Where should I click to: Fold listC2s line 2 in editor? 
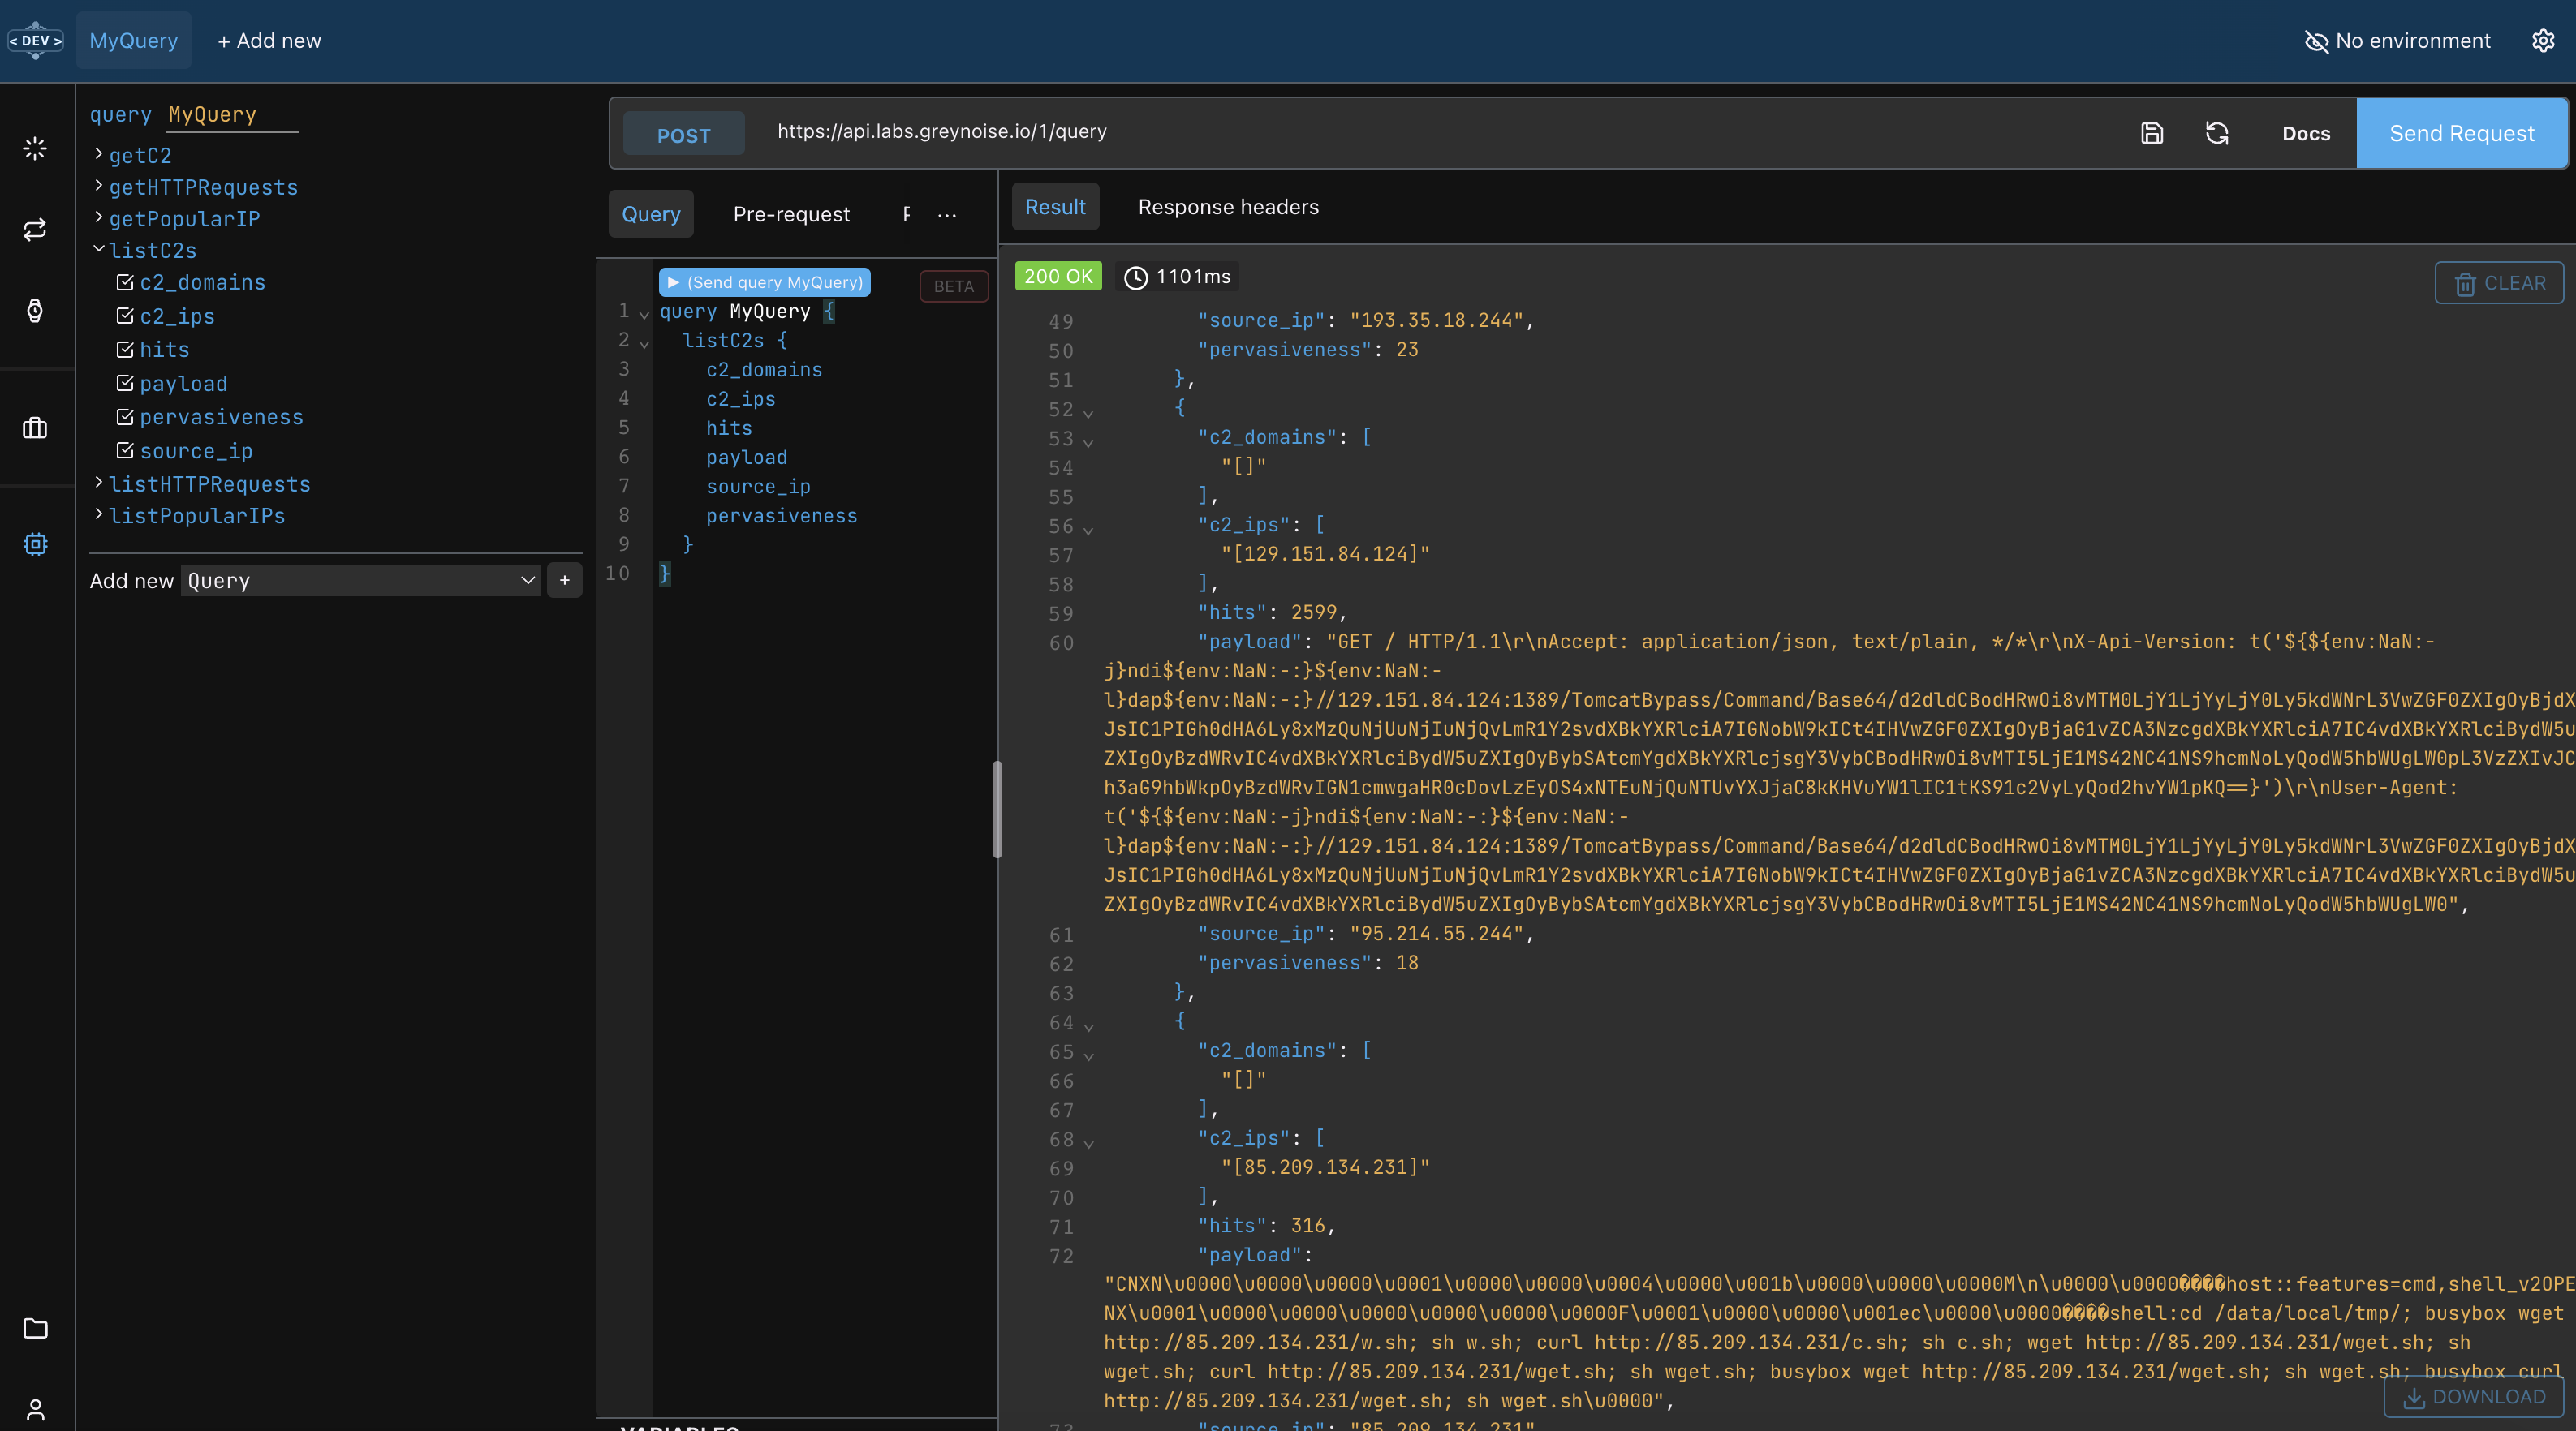(x=644, y=343)
